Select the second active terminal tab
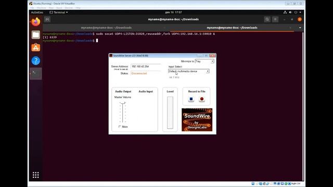The height and width of the screenshot is (187, 333). [232, 28]
